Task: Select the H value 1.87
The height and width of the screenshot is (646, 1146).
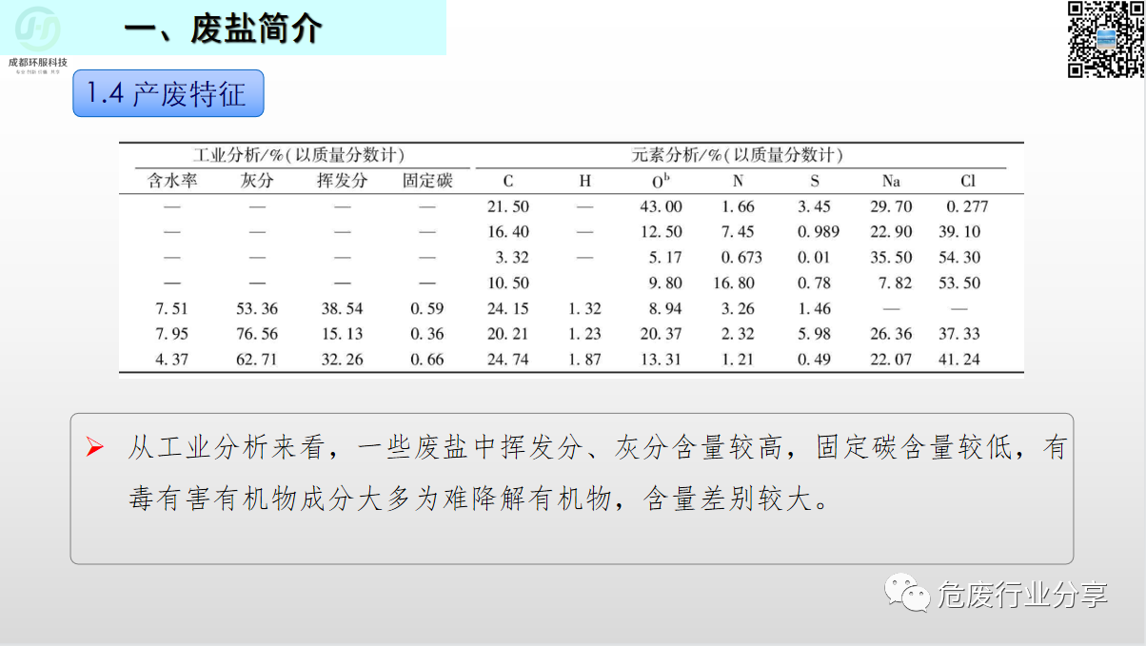Action: coord(584,361)
